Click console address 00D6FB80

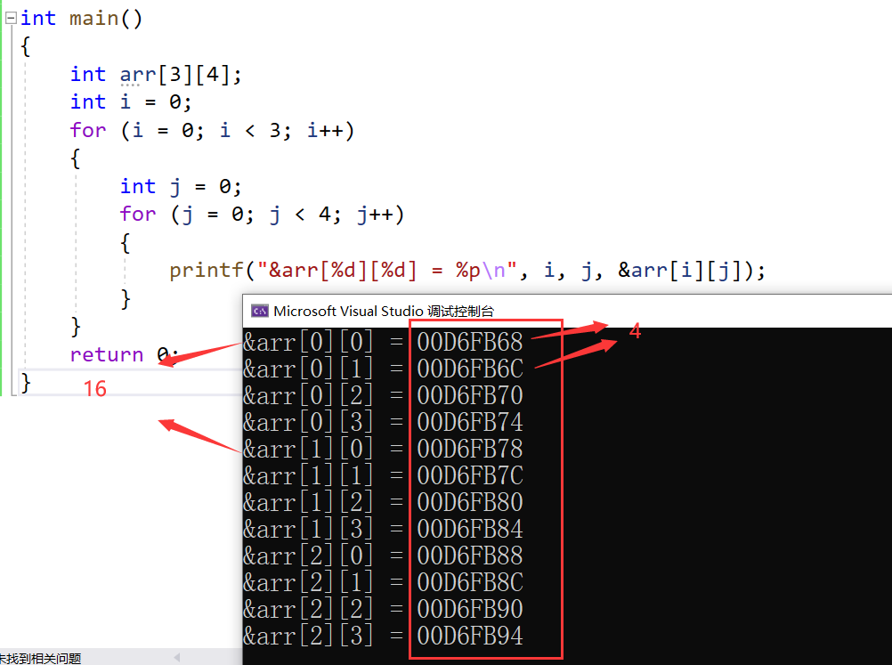(x=470, y=502)
